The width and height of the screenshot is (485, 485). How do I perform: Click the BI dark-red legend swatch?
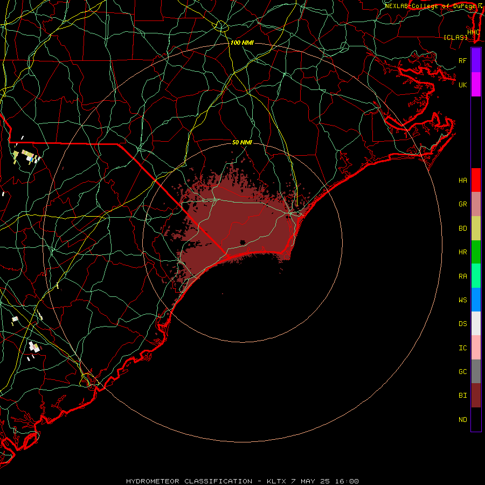coord(476,396)
